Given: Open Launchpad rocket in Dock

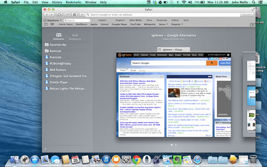Looking at the screenshot, I should coord(25,160).
